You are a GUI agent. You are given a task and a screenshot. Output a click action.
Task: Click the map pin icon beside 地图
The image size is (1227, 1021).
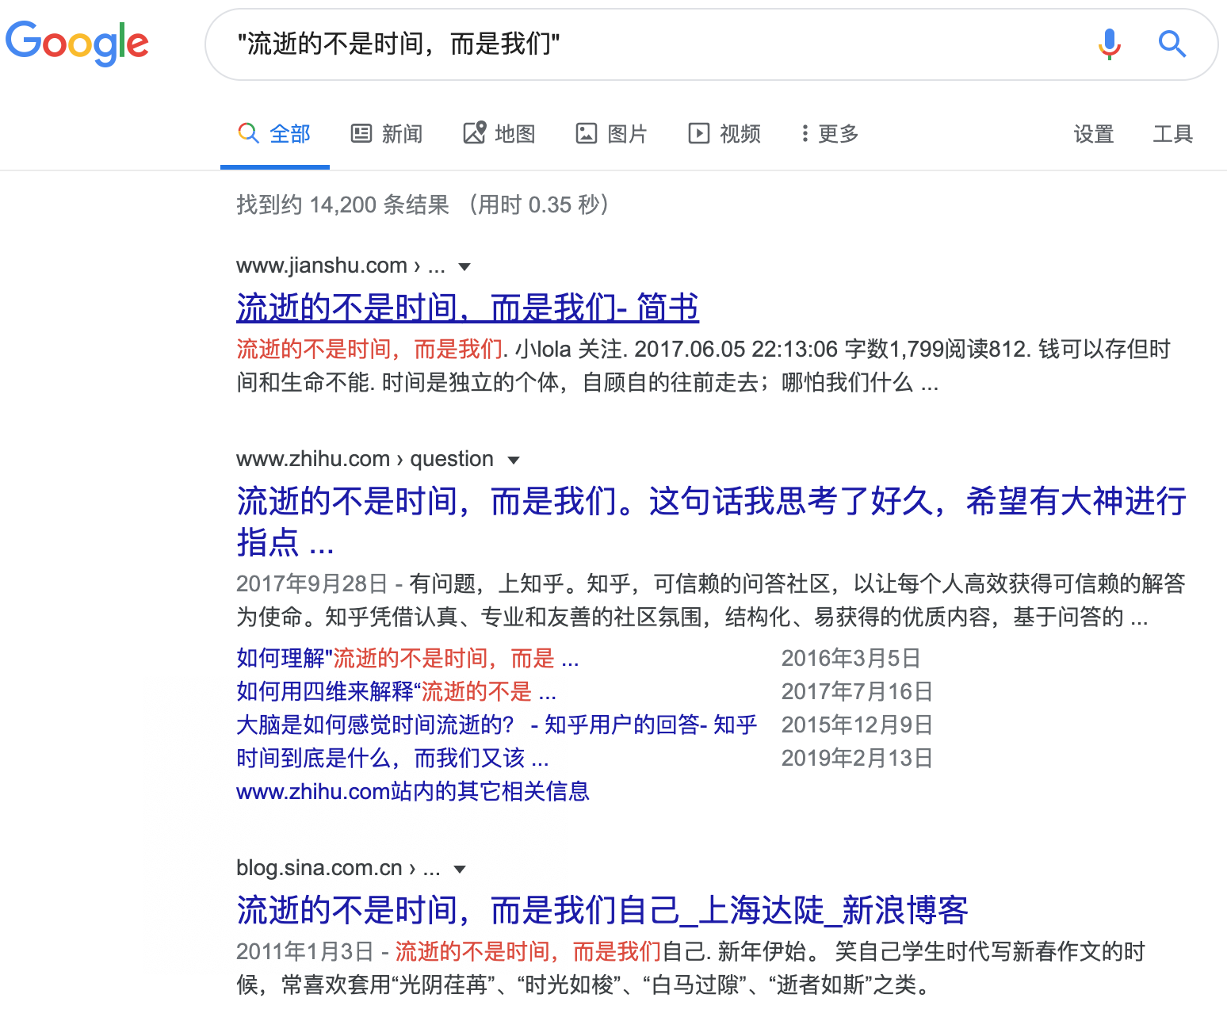click(474, 132)
